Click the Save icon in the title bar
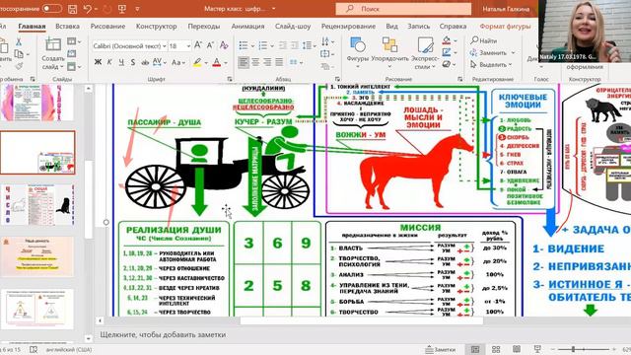Screen dimensions: 631x355 click(x=72, y=9)
